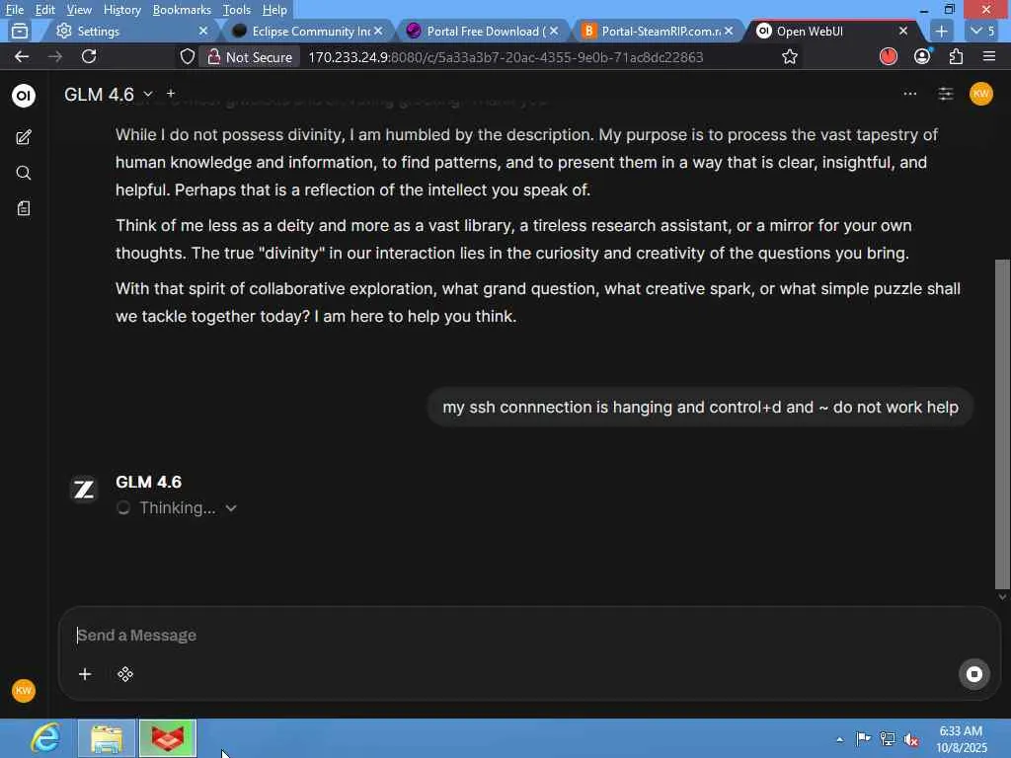This screenshot has height=758, width=1011.
Task: Open KW profile avatar at top right
Action: click(x=980, y=94)
